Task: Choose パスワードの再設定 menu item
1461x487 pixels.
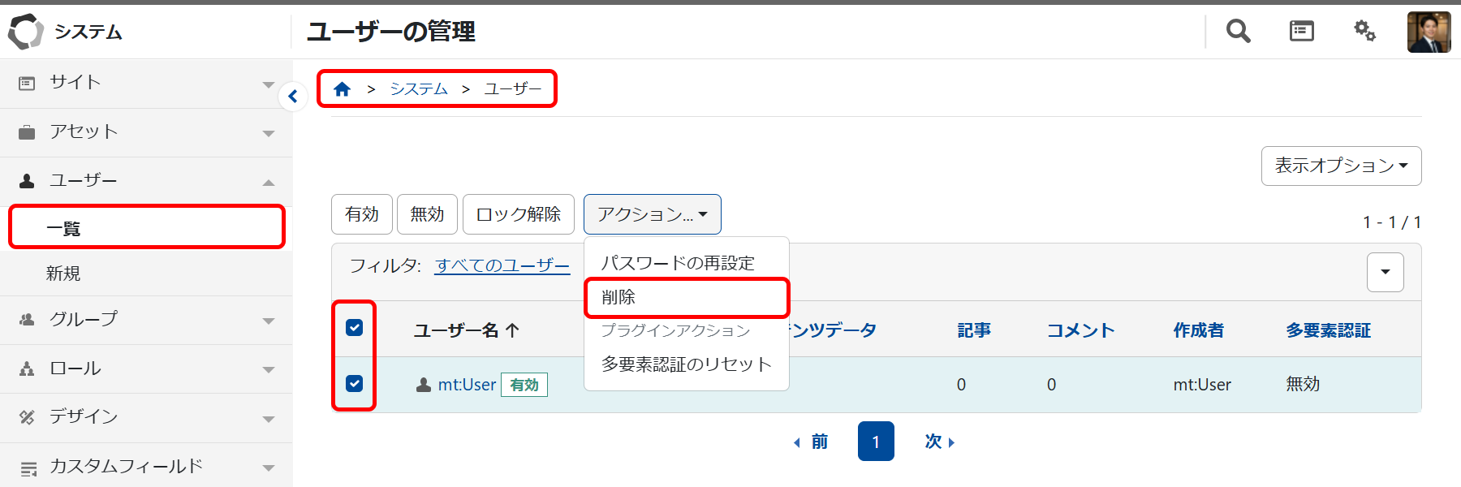Action: (678, 263)
